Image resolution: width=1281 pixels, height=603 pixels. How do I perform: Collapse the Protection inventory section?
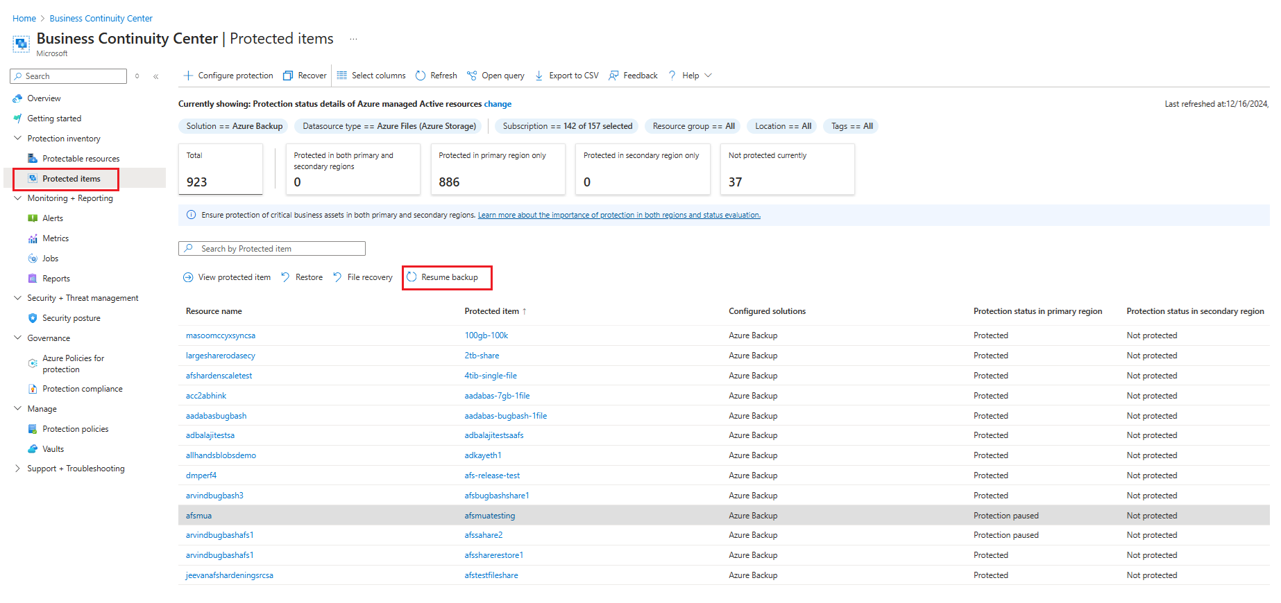(x=17, y=139)
